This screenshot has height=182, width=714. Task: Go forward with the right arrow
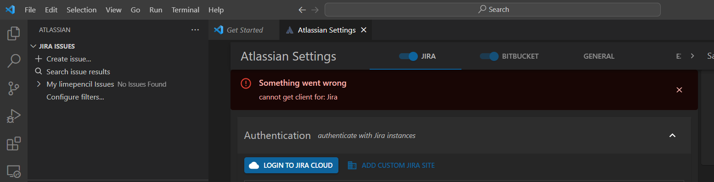(315, 10)
